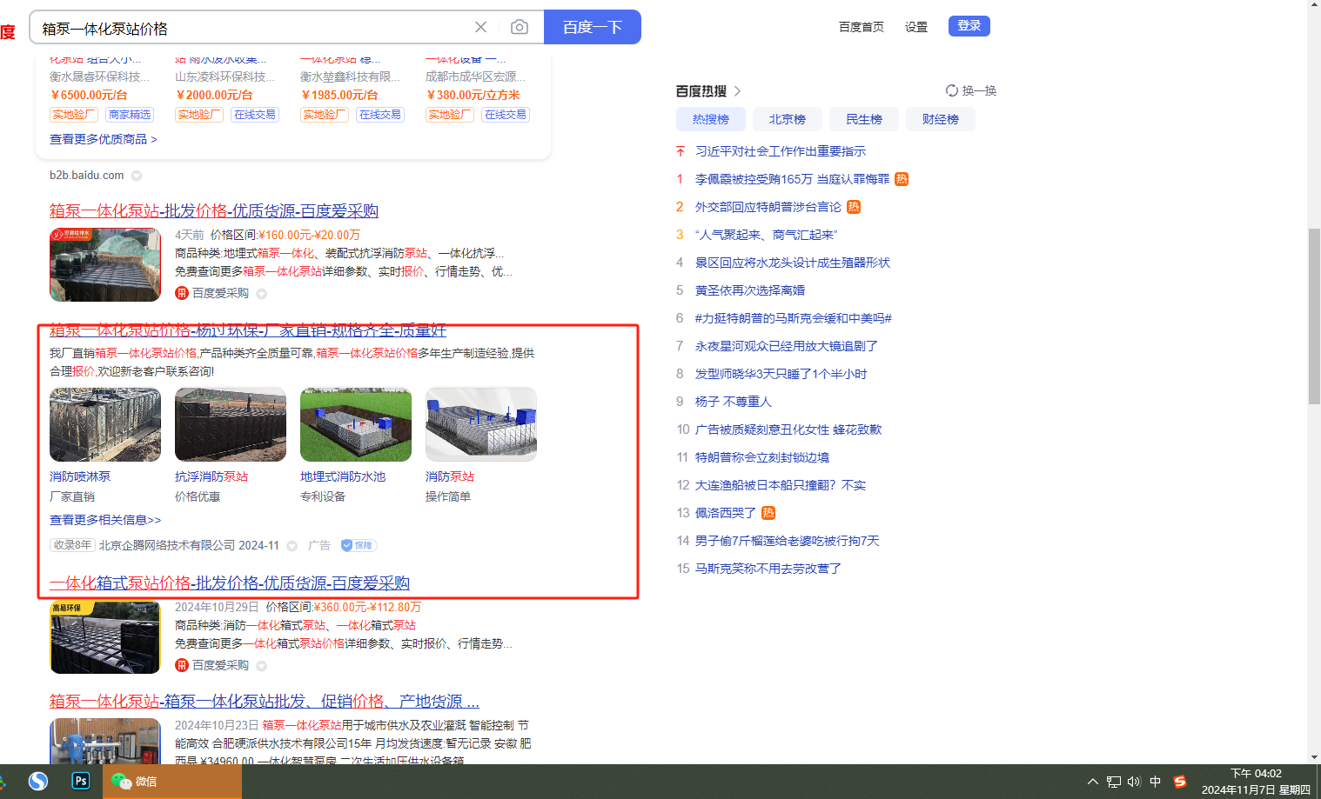The width and height of the screenshot is (1321, 799).
Task: Clear search text with the X icon
Action: pyautogui.click(x=480, y=27)
